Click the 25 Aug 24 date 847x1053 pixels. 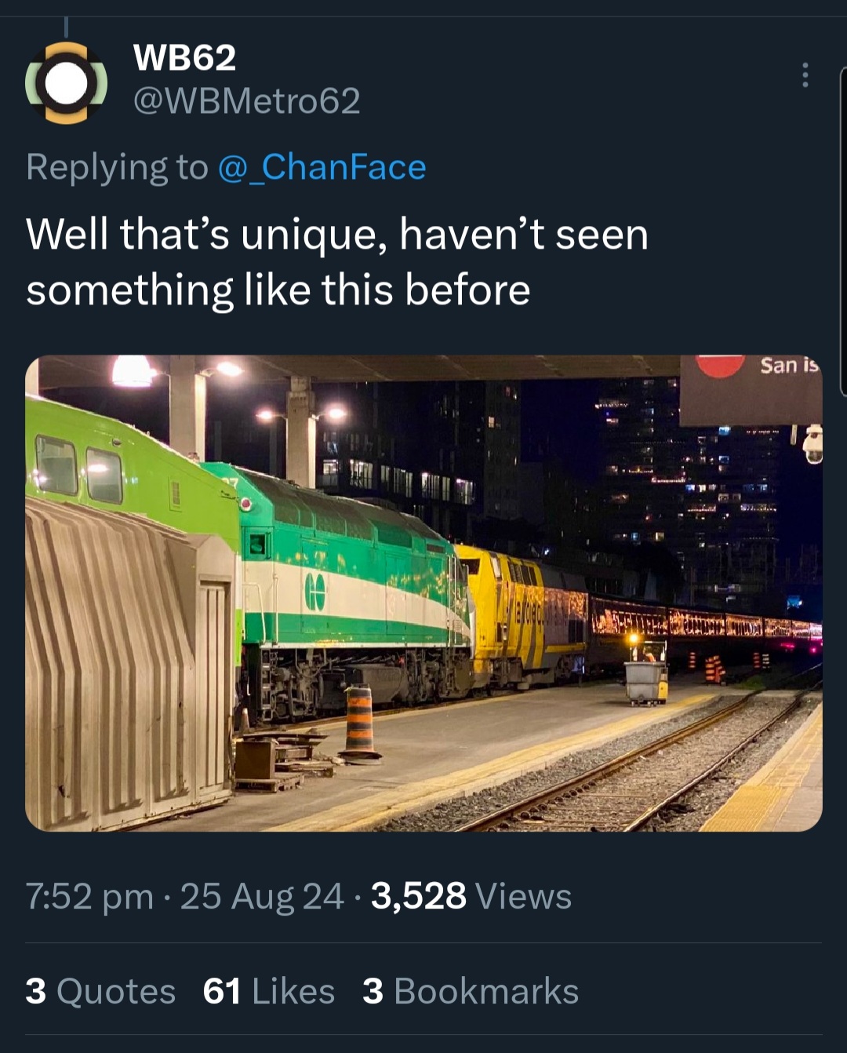pyautogui.click(x=262, y=896)
